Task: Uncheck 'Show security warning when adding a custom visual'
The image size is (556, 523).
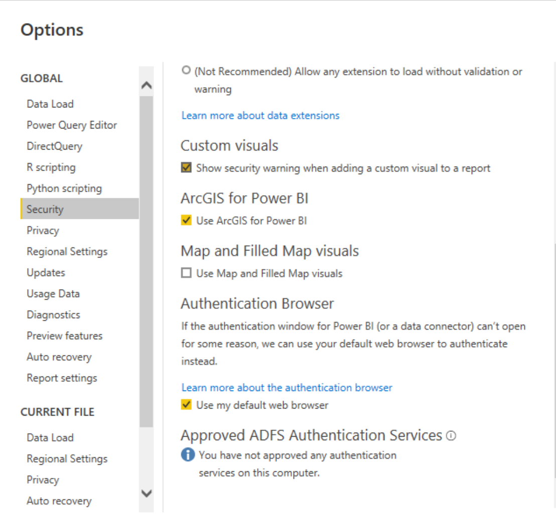Action: point(186,167)
